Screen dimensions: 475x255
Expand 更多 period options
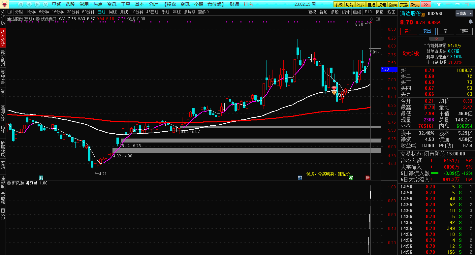coord(204,12)
